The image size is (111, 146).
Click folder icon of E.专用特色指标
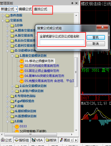coord(12,96)
